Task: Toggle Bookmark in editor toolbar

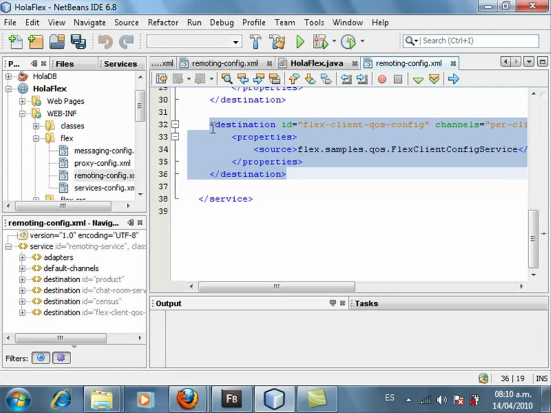Action: click(x=326, y=79)
